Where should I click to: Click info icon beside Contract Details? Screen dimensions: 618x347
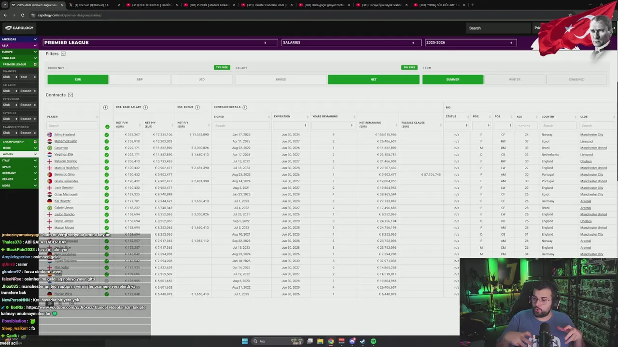245,107
